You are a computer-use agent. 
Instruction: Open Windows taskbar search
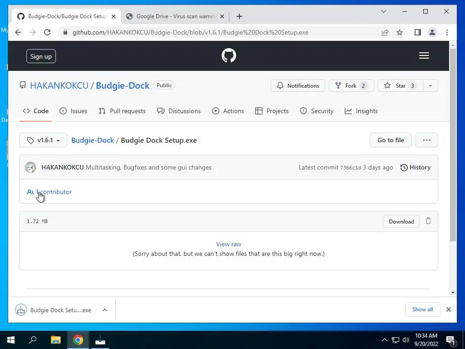coord(33,340)
